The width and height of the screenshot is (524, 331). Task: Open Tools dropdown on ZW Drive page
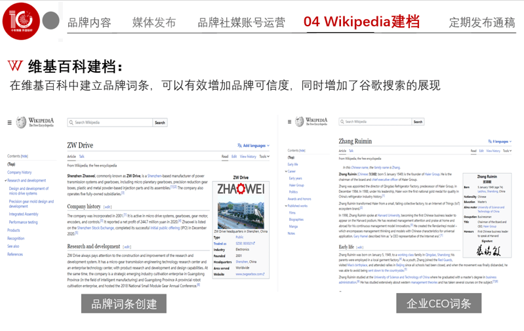point(264,157)
